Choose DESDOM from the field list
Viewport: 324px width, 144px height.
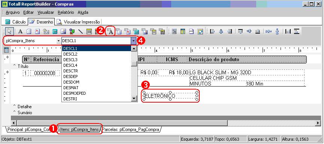pos(97,82)
